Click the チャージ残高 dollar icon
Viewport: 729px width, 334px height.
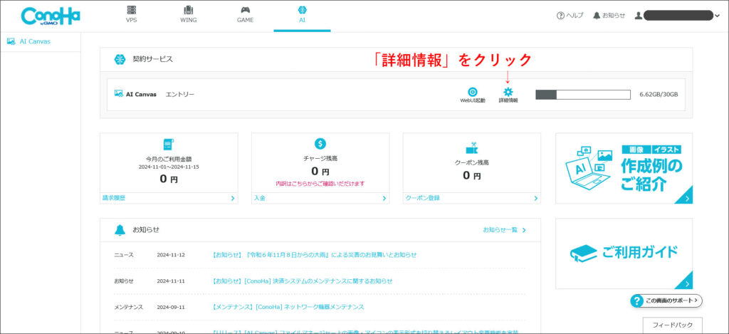pos(320,144)
